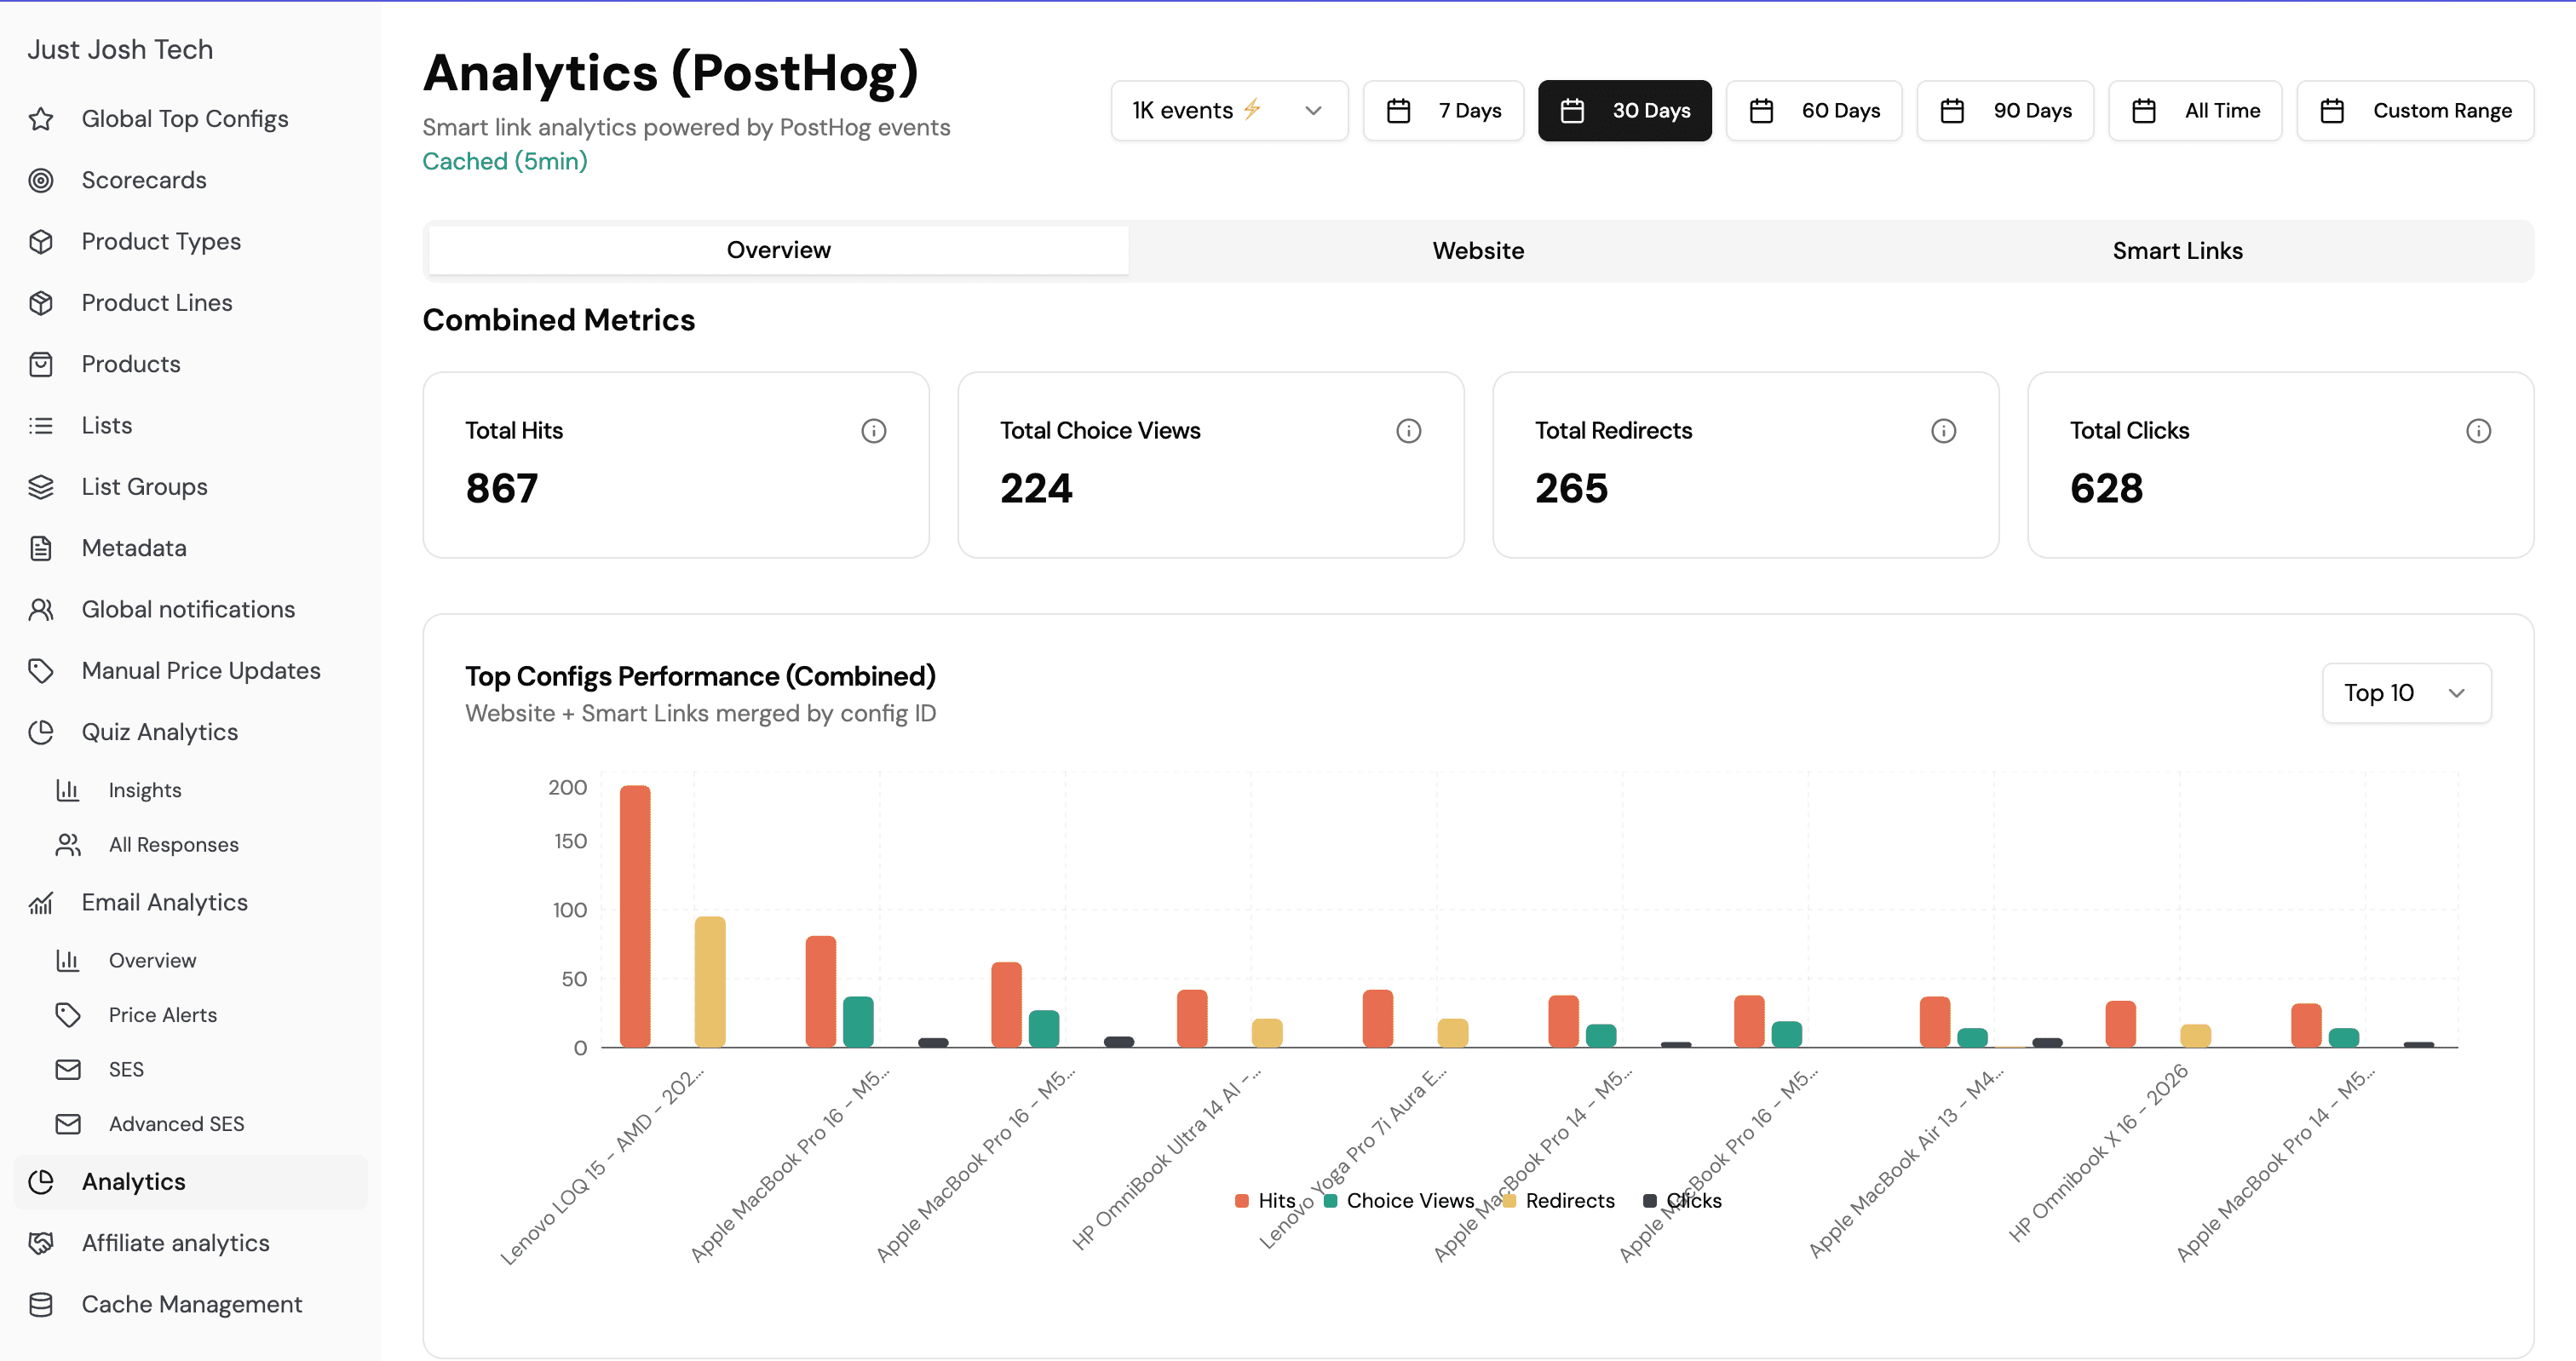Click the Global Top Configs star icon
Image resolution: width=2576 pixels, height=1361 pixels.
pos(41,119)
